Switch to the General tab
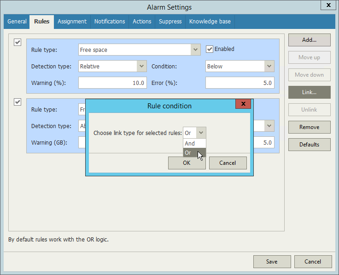 pos(17,22)
